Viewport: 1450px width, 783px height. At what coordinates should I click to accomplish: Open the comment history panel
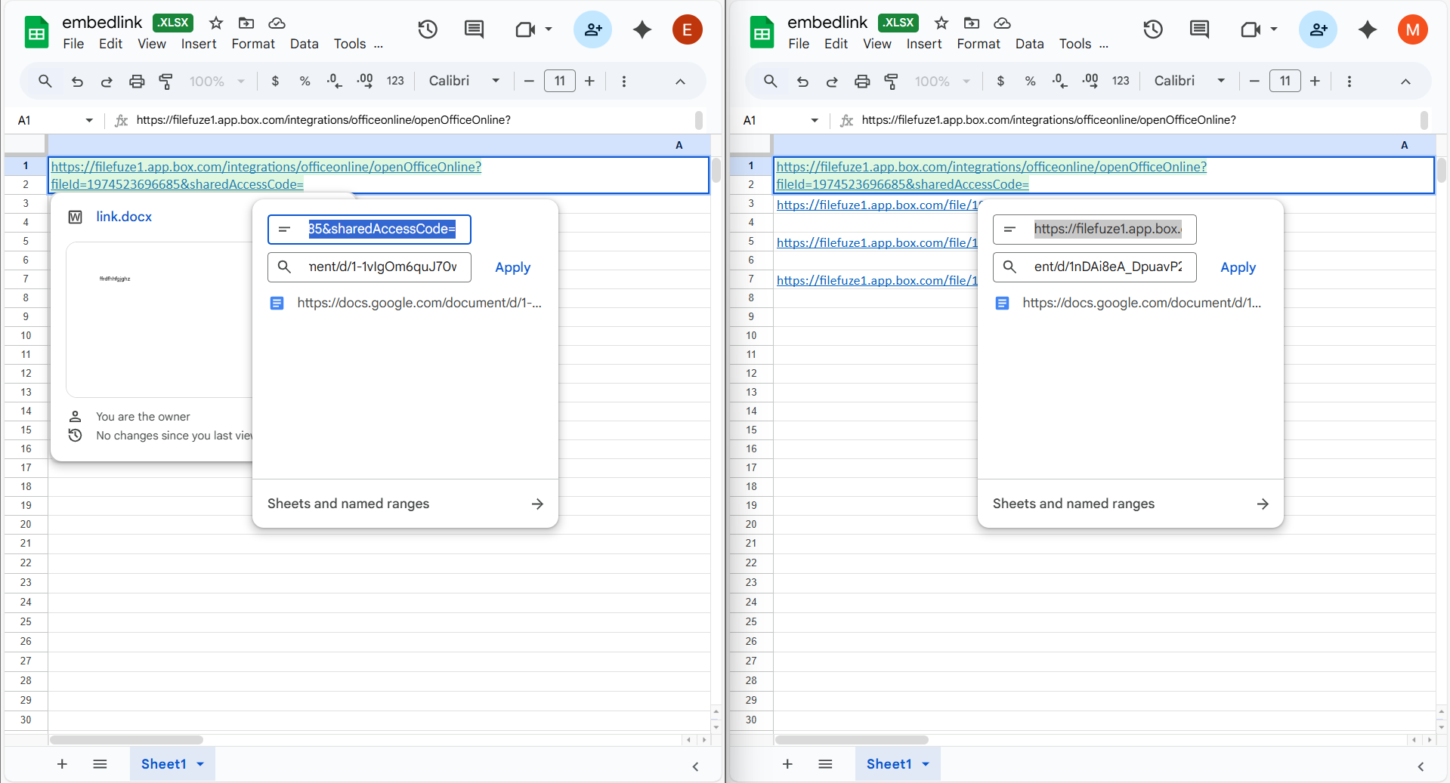474,29
